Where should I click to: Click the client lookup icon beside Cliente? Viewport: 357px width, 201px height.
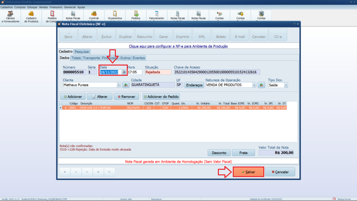pos(126,85)
